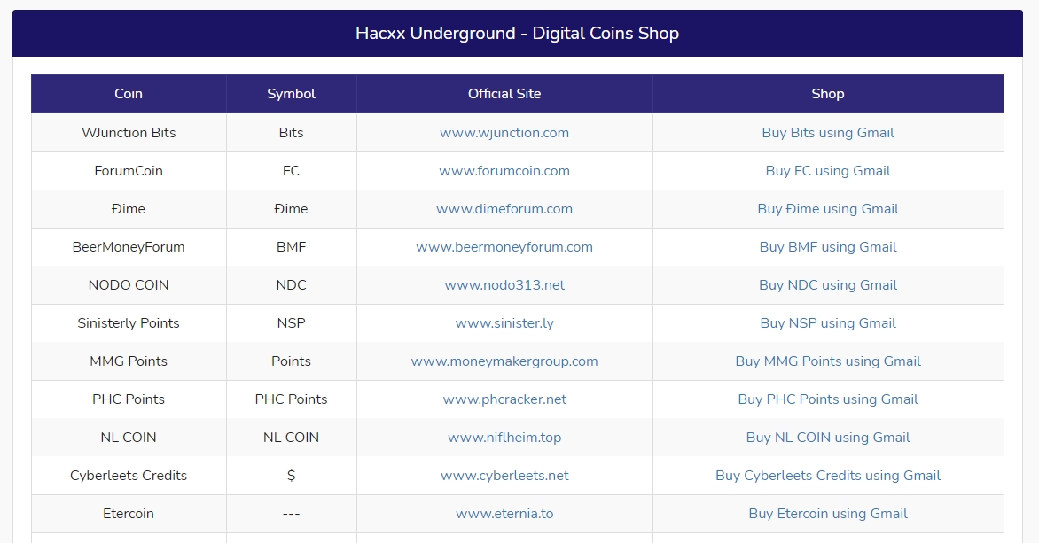Select Buy FC using Gmail
1039x543 pixels.
tap(828, 171)
